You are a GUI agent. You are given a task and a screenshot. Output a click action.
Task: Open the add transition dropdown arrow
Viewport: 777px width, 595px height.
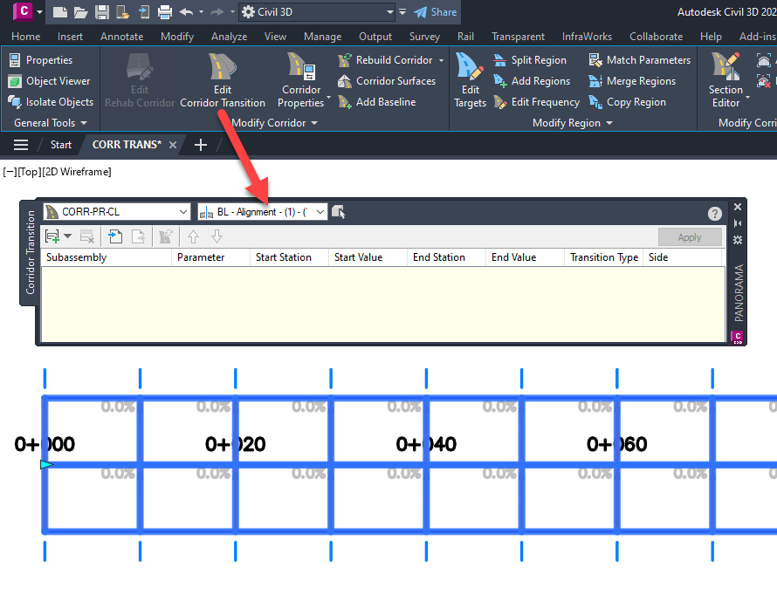pos(68,236)
